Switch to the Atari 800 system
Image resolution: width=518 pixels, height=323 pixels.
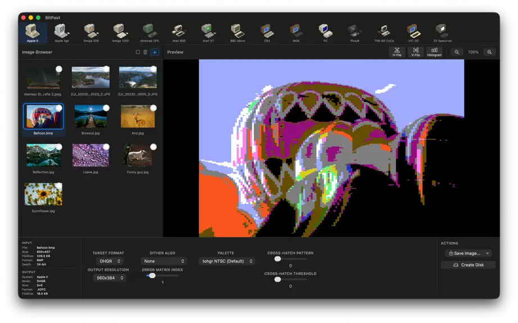coord(179,33)
